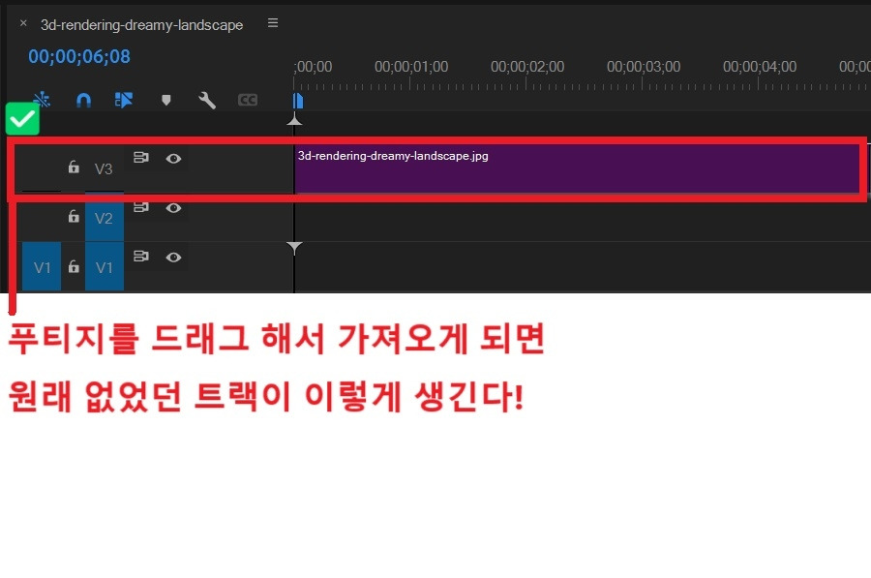
Task: Select the 3d-rendering-dreamy-landscape sequence tab
Action: pyautogui.click(x=143, y=24)
